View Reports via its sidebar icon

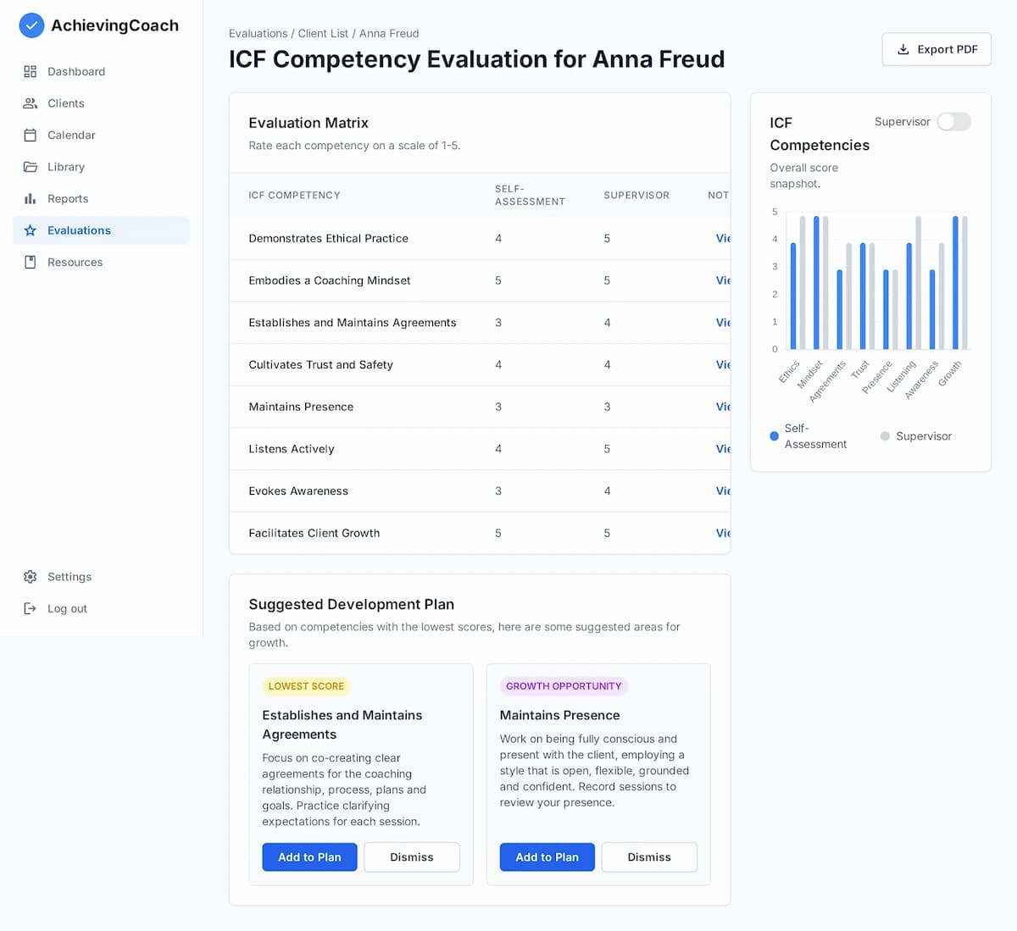tap(31, 198)
